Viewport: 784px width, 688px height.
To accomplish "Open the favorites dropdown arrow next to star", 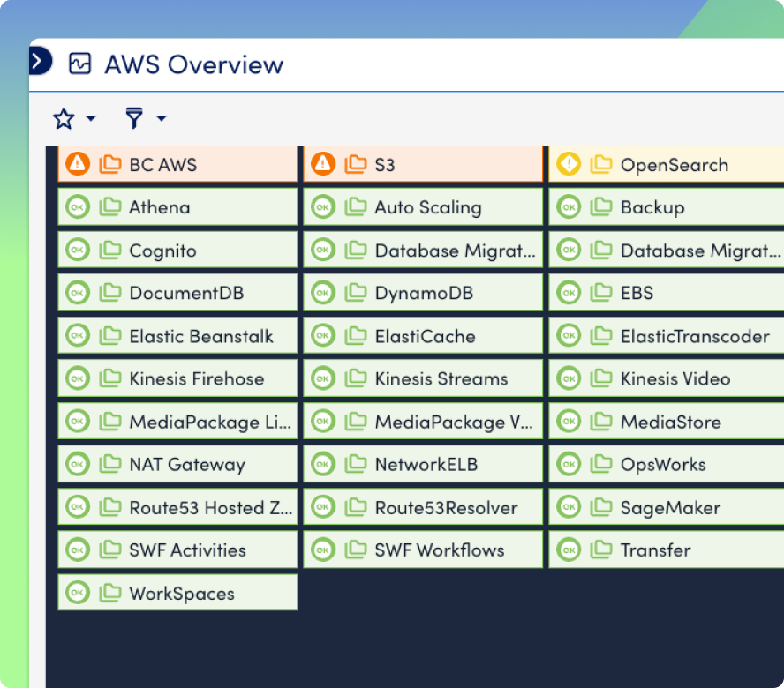I will point(91,118).
